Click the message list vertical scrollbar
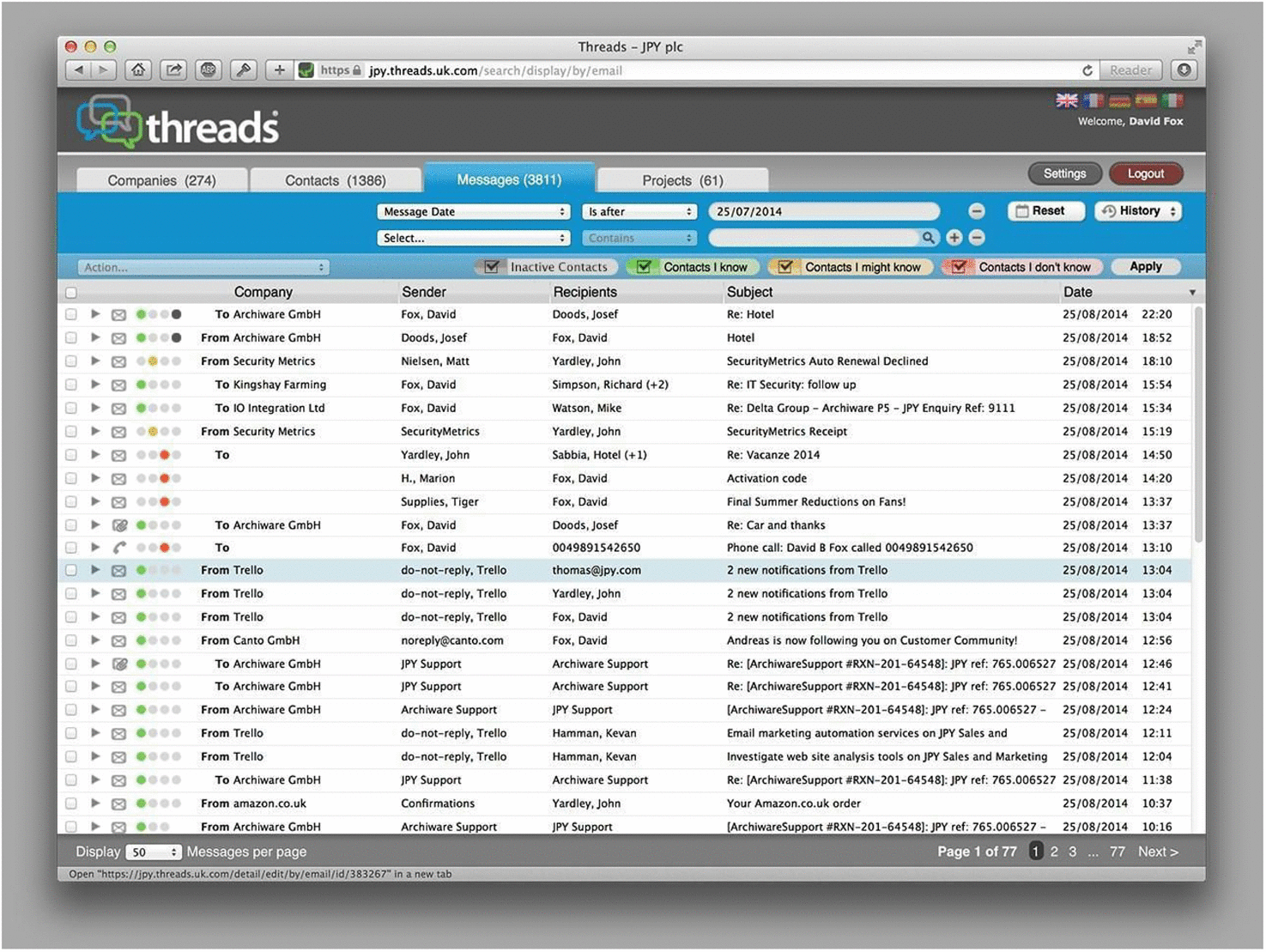 click(1198, 425)
